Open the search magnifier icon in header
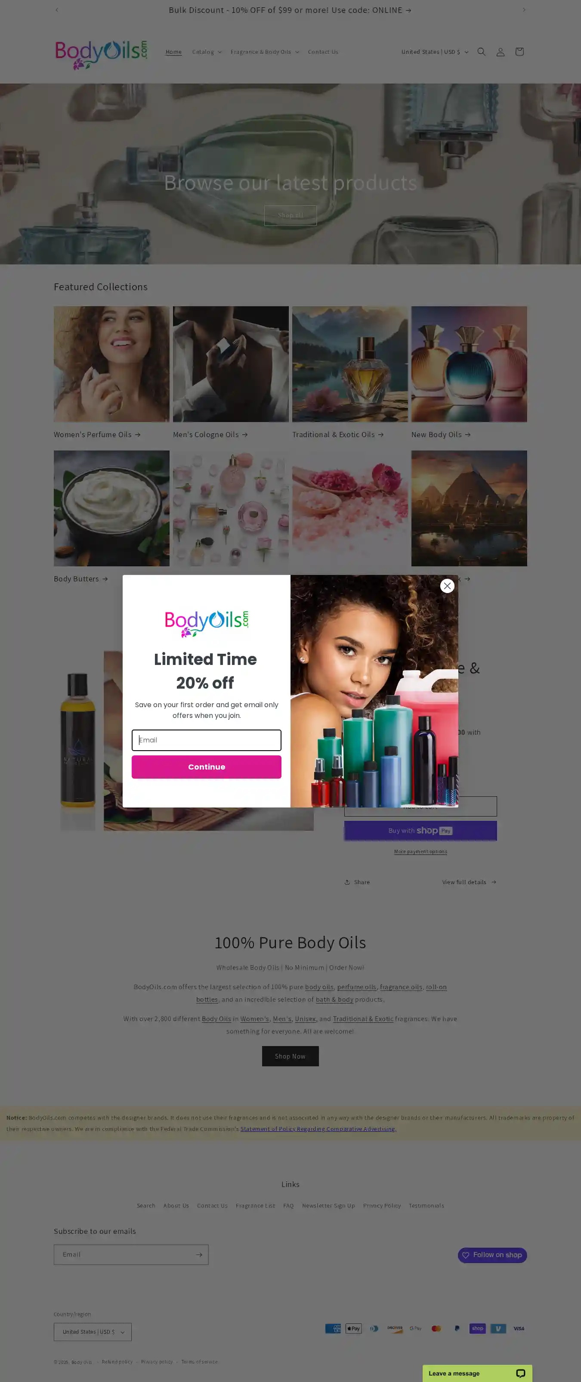This screenshot has width=581, height=1382. coord(481,52)
